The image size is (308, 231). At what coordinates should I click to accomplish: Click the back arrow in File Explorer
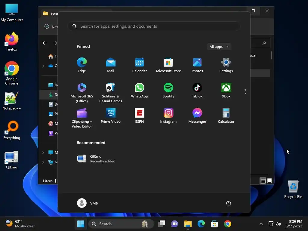pos(45,43)
